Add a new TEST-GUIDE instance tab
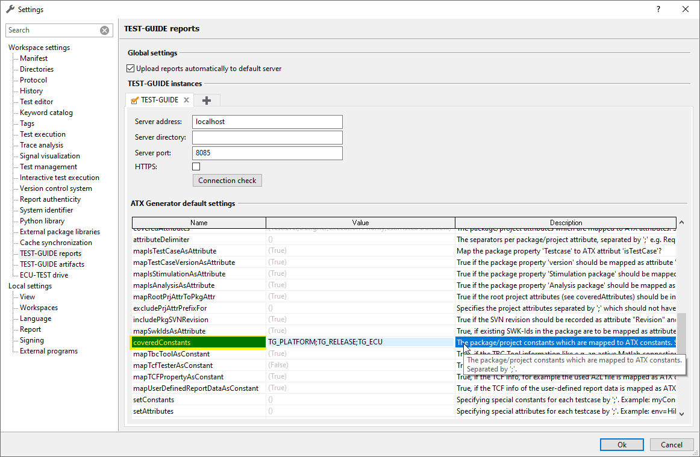 [207, 100]
